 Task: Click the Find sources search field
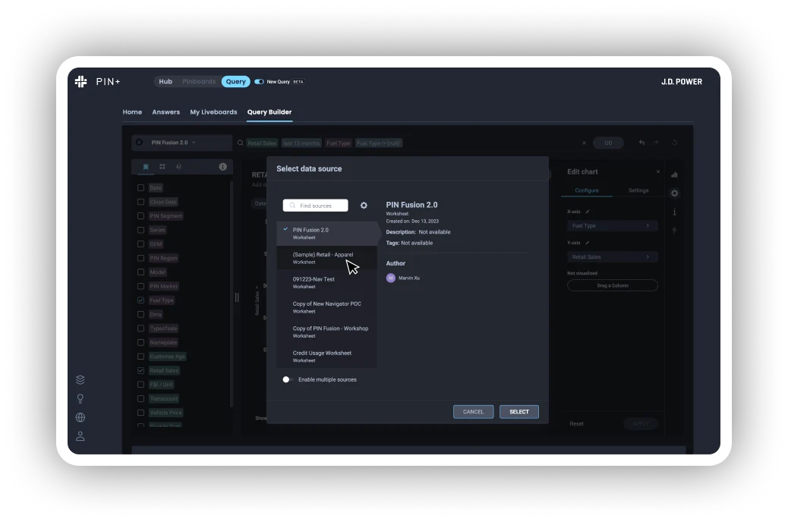316,206
